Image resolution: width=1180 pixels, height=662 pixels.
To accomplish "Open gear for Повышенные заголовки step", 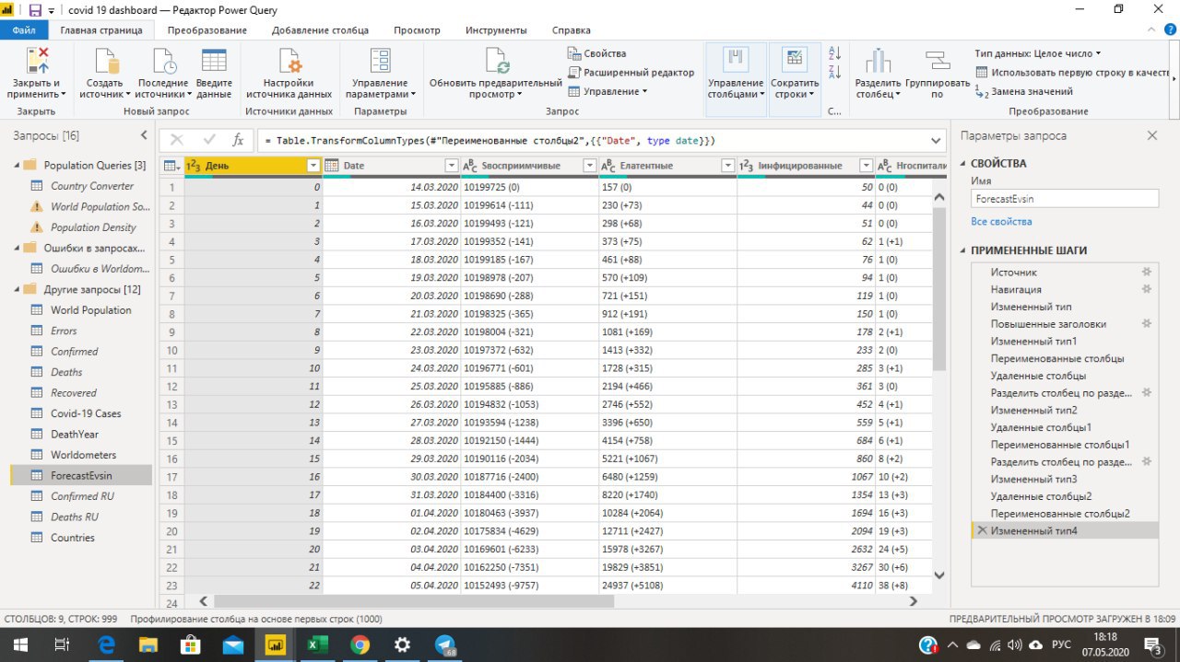I will click(1147, 324).
